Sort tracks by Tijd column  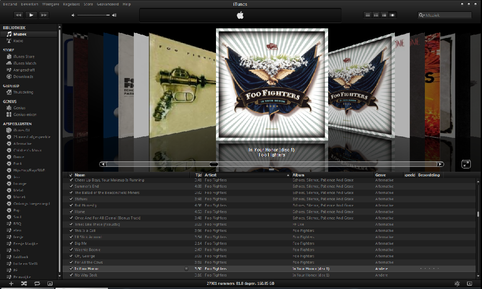coord(197,175)
